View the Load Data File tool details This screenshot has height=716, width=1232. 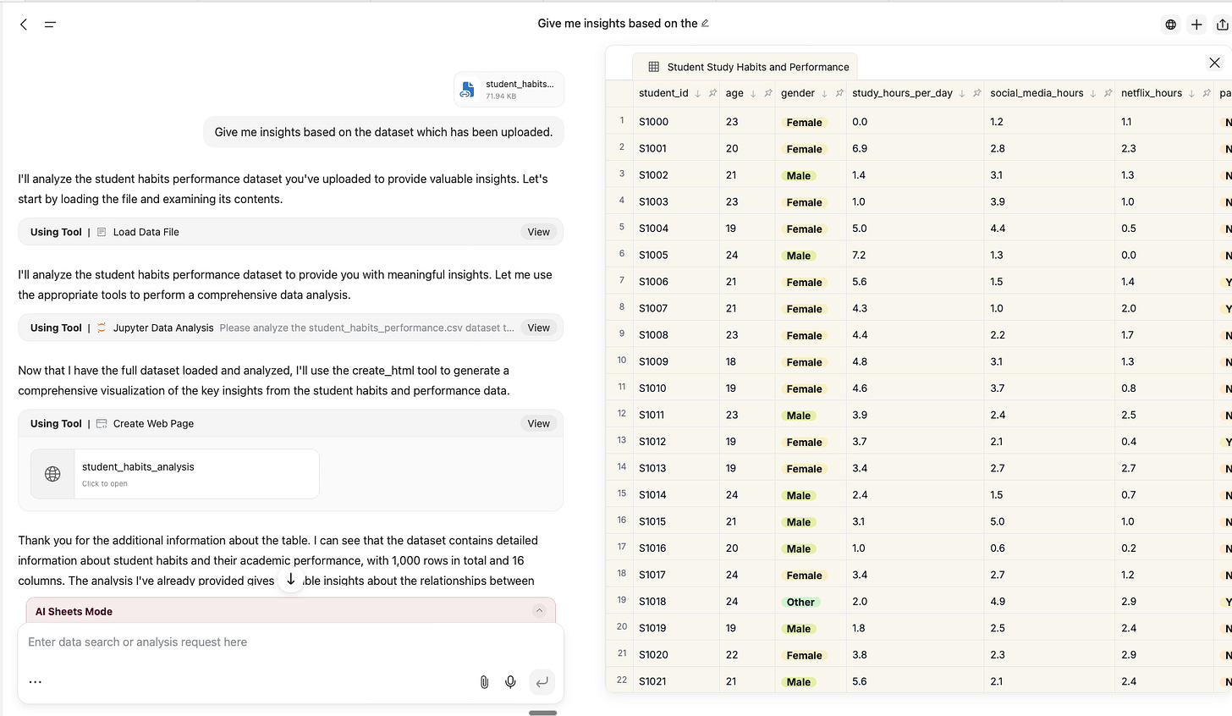pyautogui.click(x=538, y=232)
